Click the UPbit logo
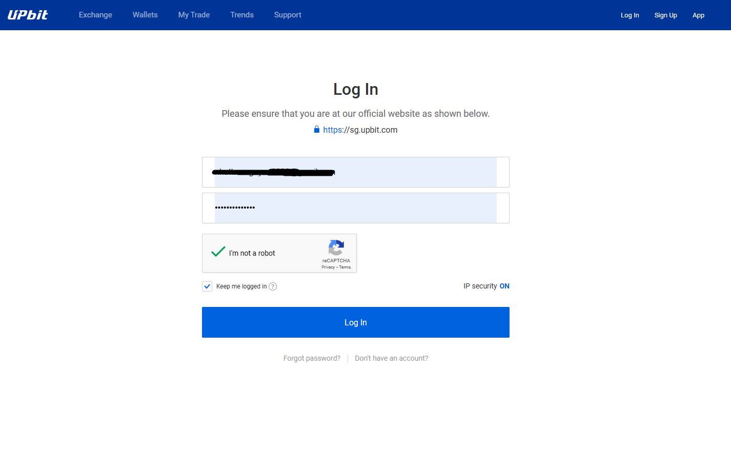 tap(28, 15)
